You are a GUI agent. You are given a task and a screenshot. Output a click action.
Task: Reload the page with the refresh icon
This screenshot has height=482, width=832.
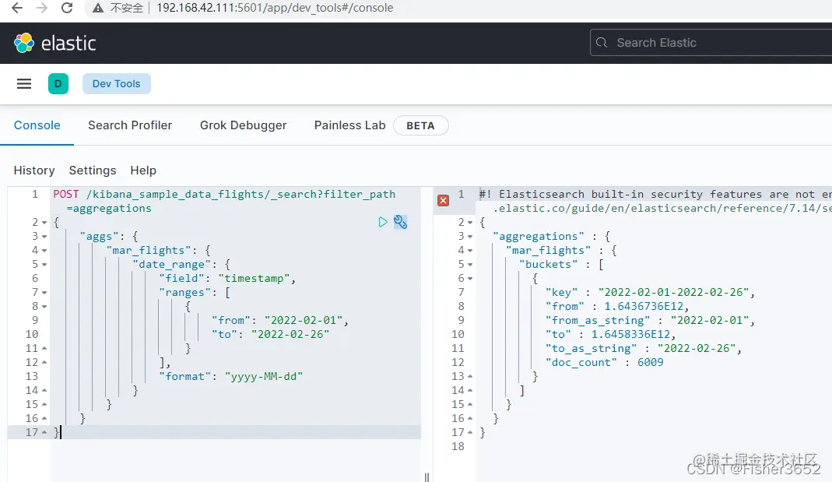[67, 8]
